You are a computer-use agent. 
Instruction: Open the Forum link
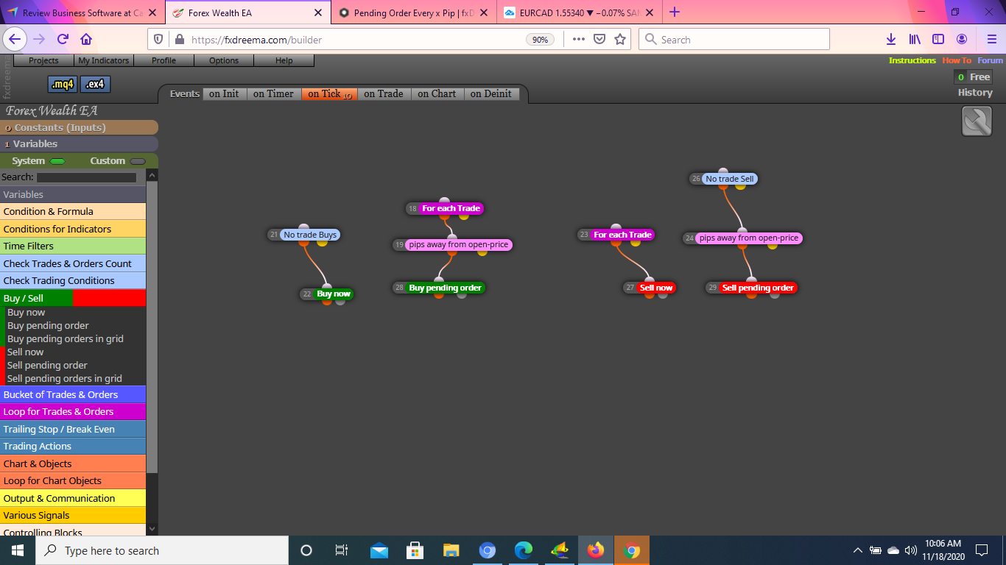990,60
